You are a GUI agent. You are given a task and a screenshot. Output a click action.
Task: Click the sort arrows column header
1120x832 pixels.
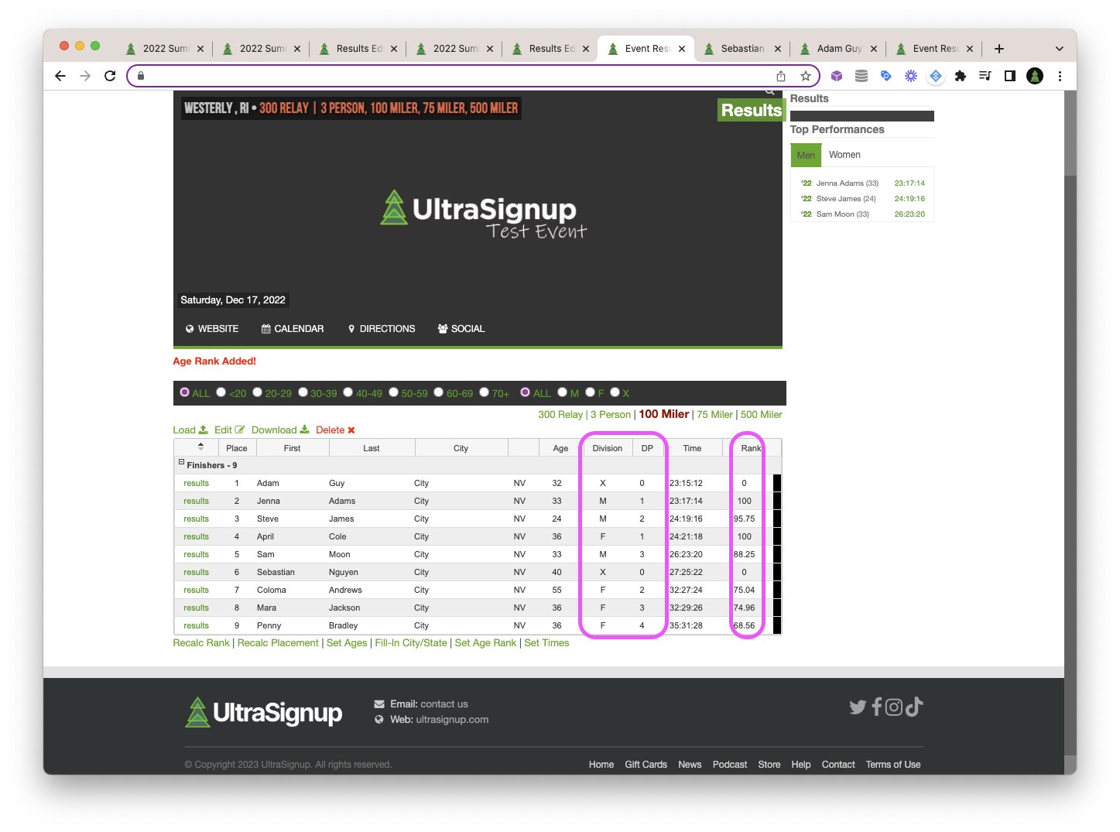(200, 447)
